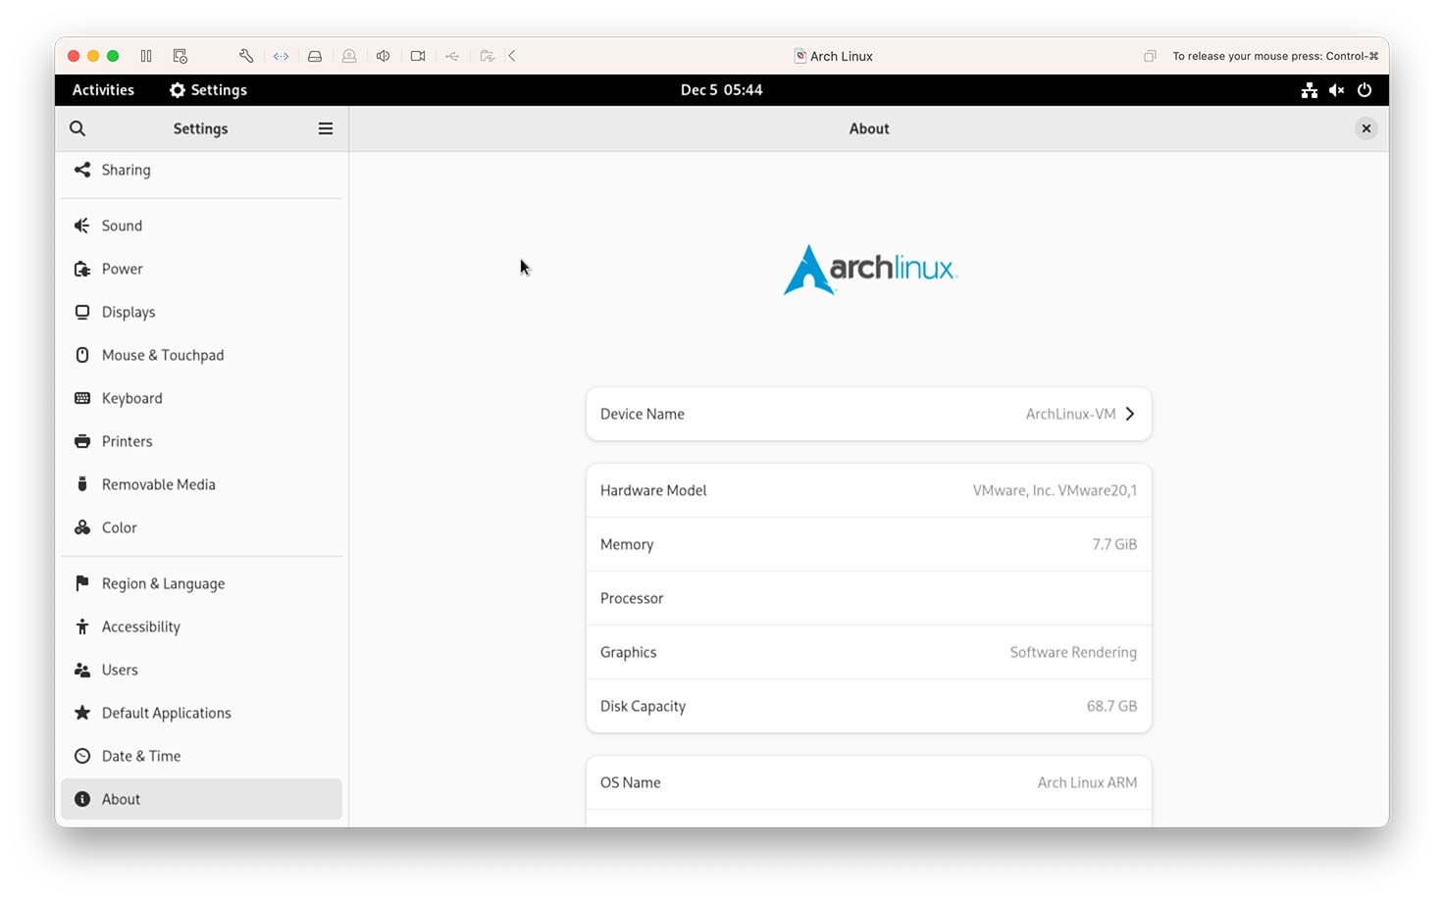The image size is (1444, 900).
Task: Click the OS Name Arch Linux ARM row
Action: tap(869, 782)
